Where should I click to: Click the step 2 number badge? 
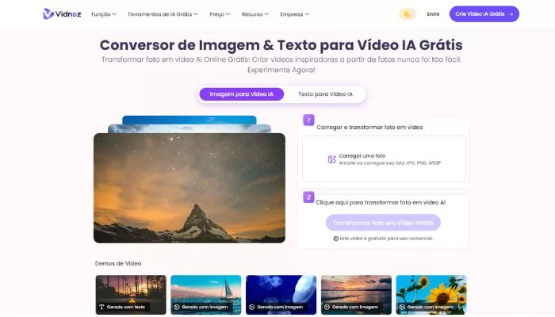[308, 197]
